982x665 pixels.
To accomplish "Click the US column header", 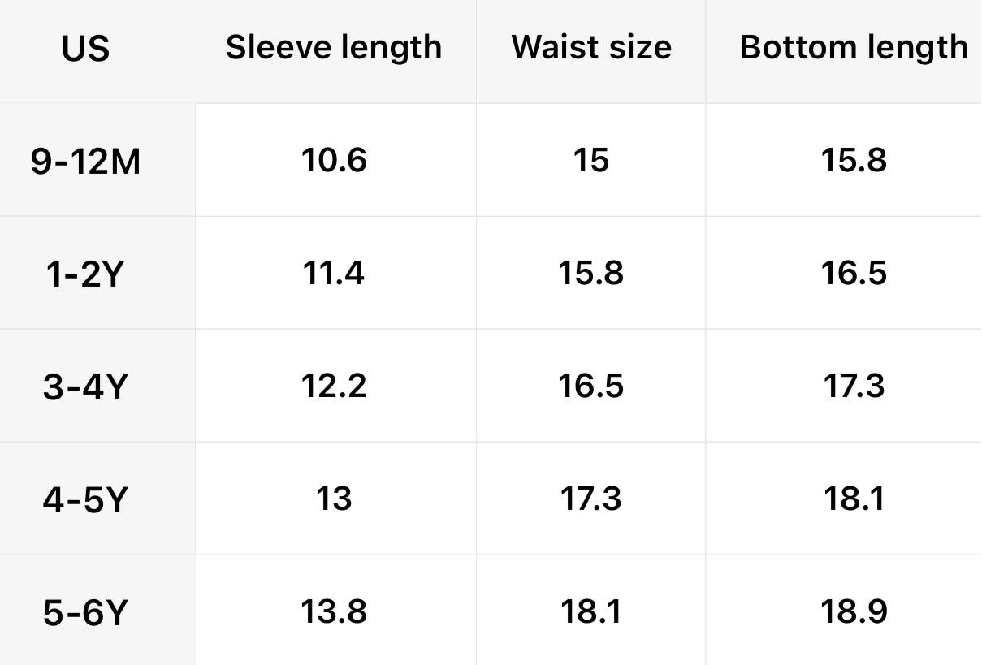I will click(x=85, y=50).
